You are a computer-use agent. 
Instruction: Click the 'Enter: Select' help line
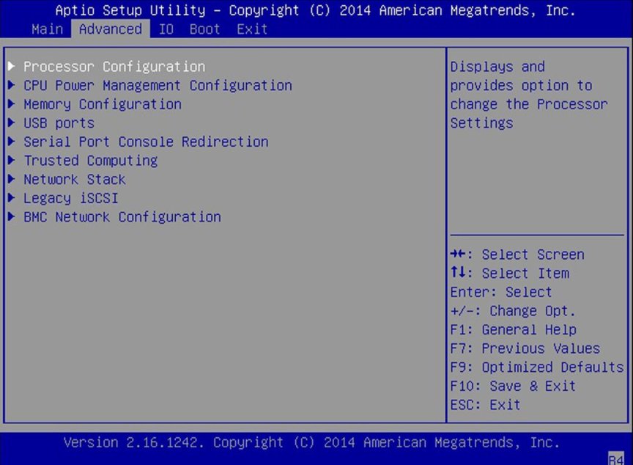[501, 292]
